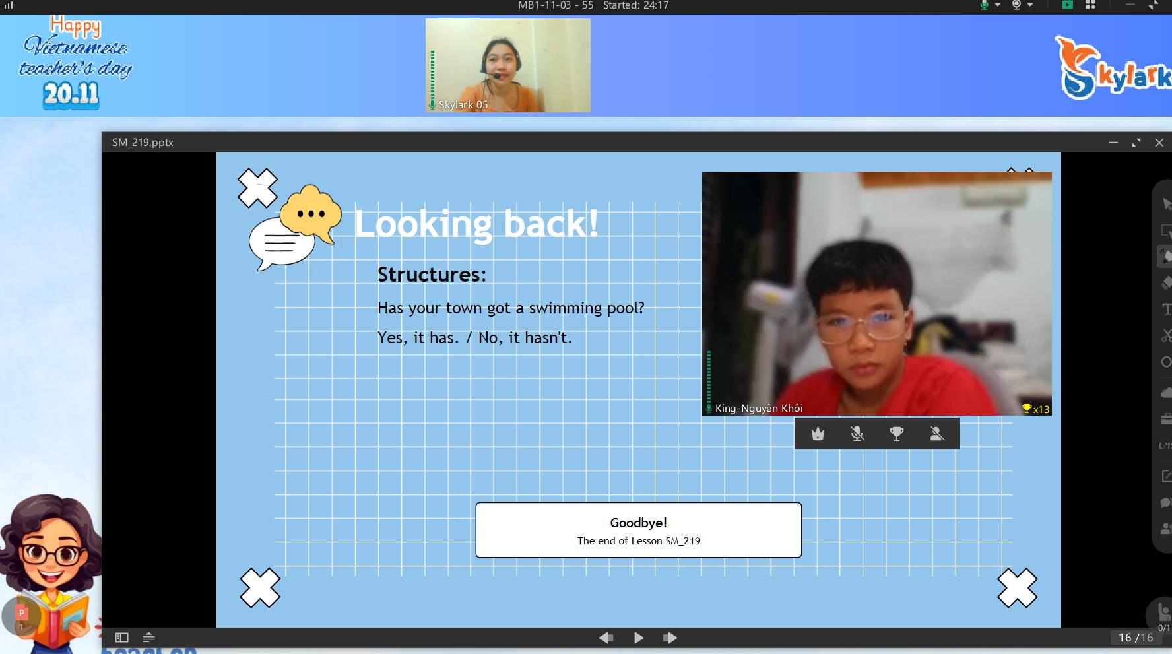Go to the previous slide
Viewport: 1172px width, 654px height.
click(x=606, y=638)
